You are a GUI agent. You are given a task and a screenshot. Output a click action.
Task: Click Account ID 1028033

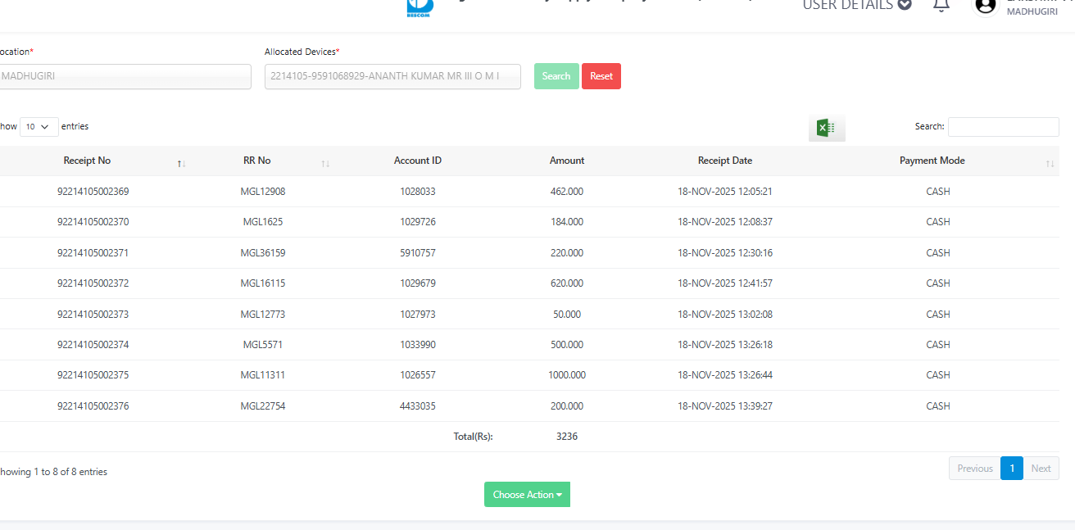click(x=418, y=192)
